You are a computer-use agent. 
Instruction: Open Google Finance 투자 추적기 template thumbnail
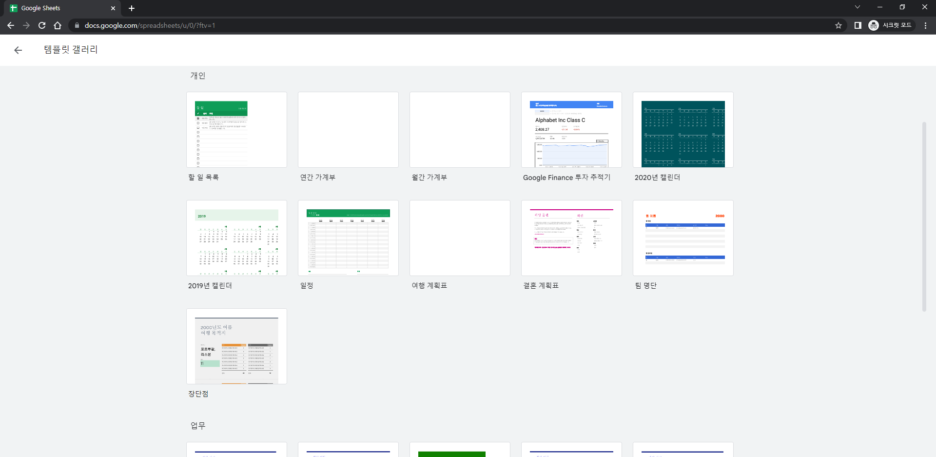click(571, 130)
